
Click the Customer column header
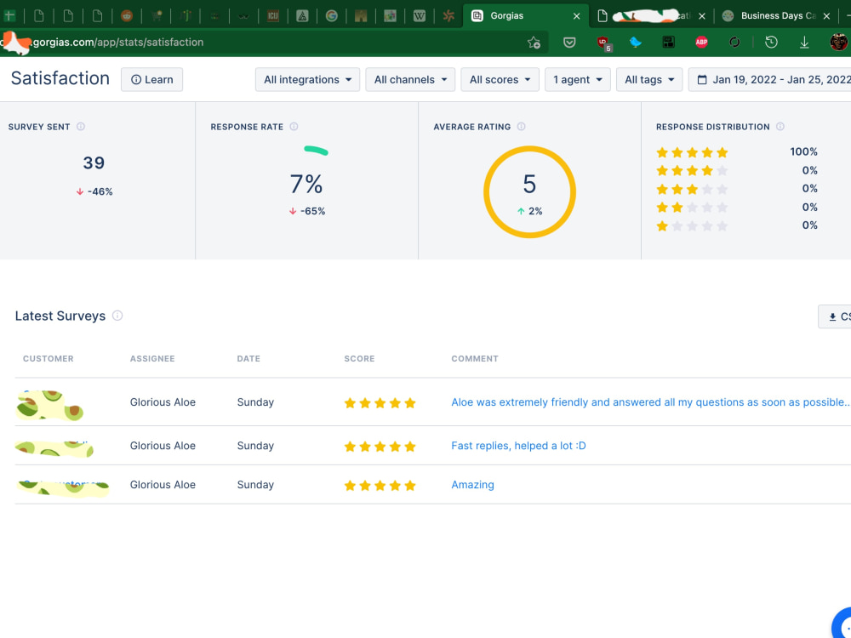click(x=49, y=359)
